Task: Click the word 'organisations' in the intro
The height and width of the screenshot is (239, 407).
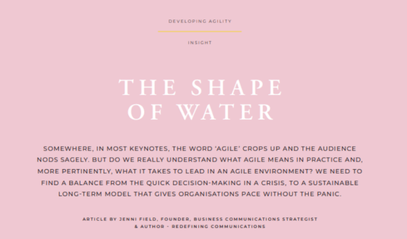Action: [x=214, y=194]
